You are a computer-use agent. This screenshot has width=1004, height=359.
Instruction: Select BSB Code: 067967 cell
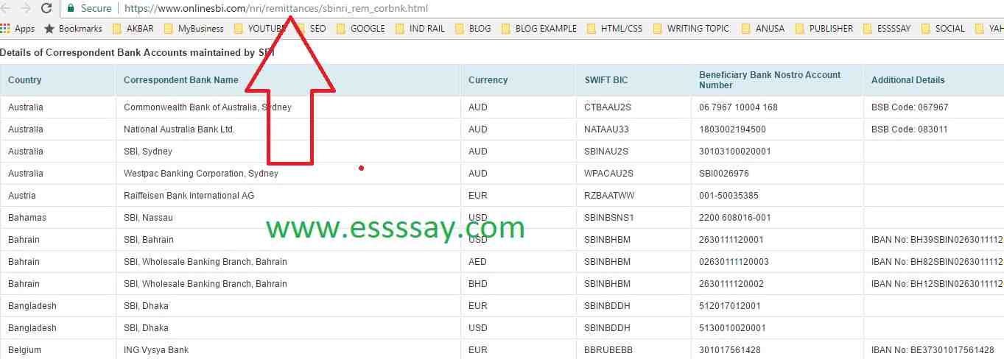[934, 107]
